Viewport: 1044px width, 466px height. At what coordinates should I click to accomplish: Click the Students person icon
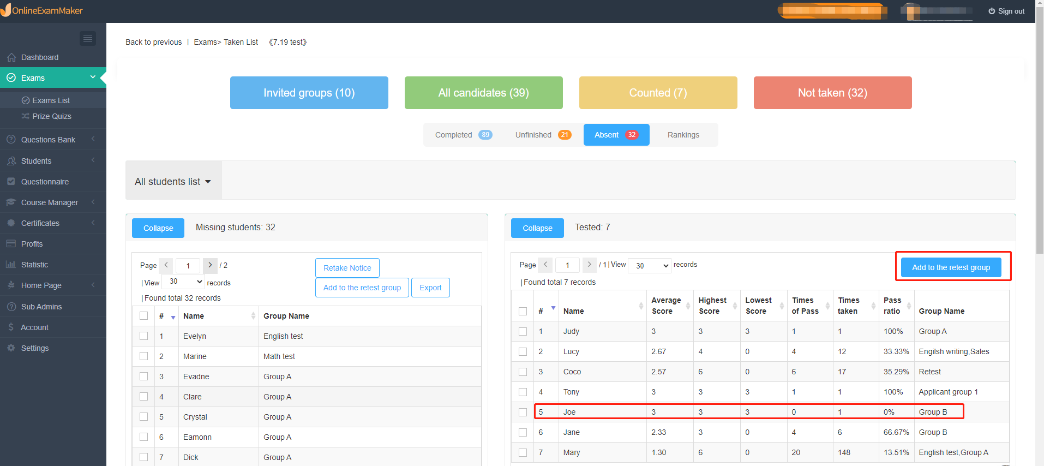point(11,161)
